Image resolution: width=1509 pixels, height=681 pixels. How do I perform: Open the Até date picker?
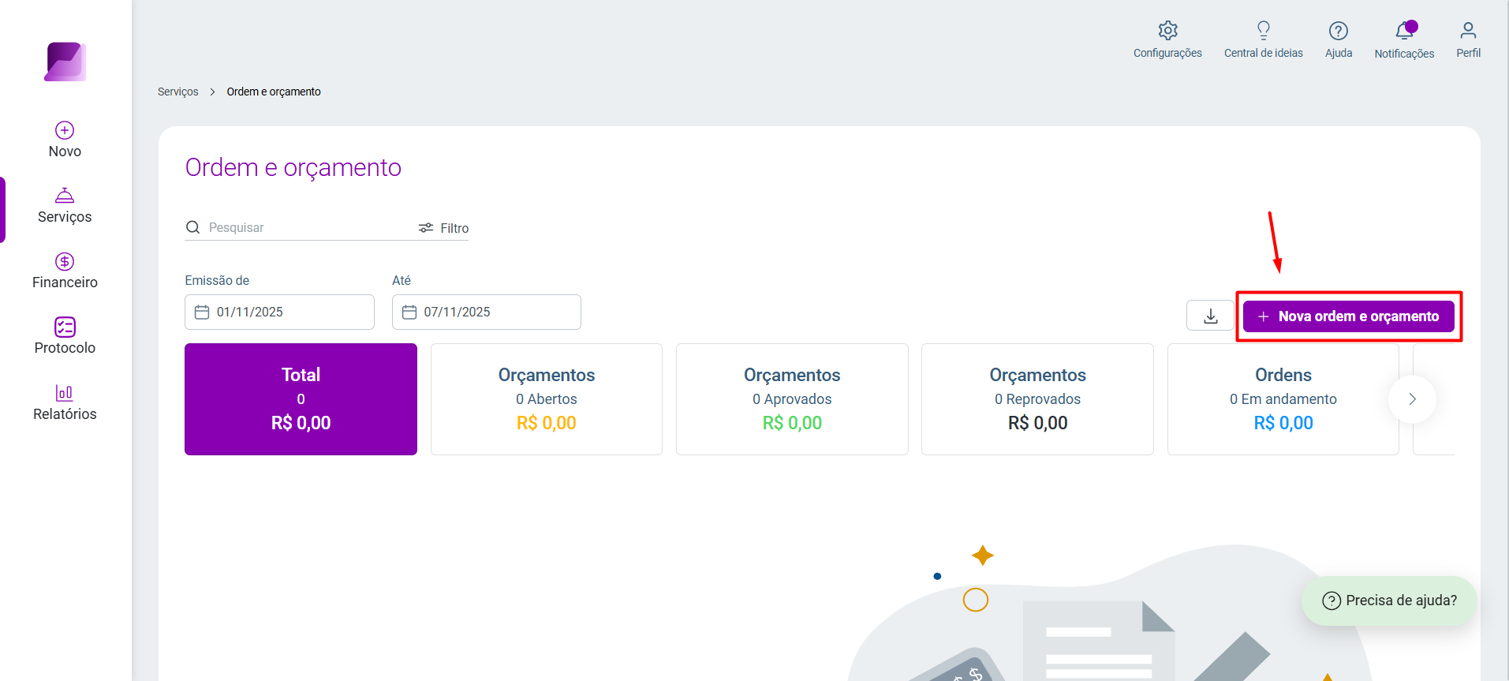(x=487, y=312)
